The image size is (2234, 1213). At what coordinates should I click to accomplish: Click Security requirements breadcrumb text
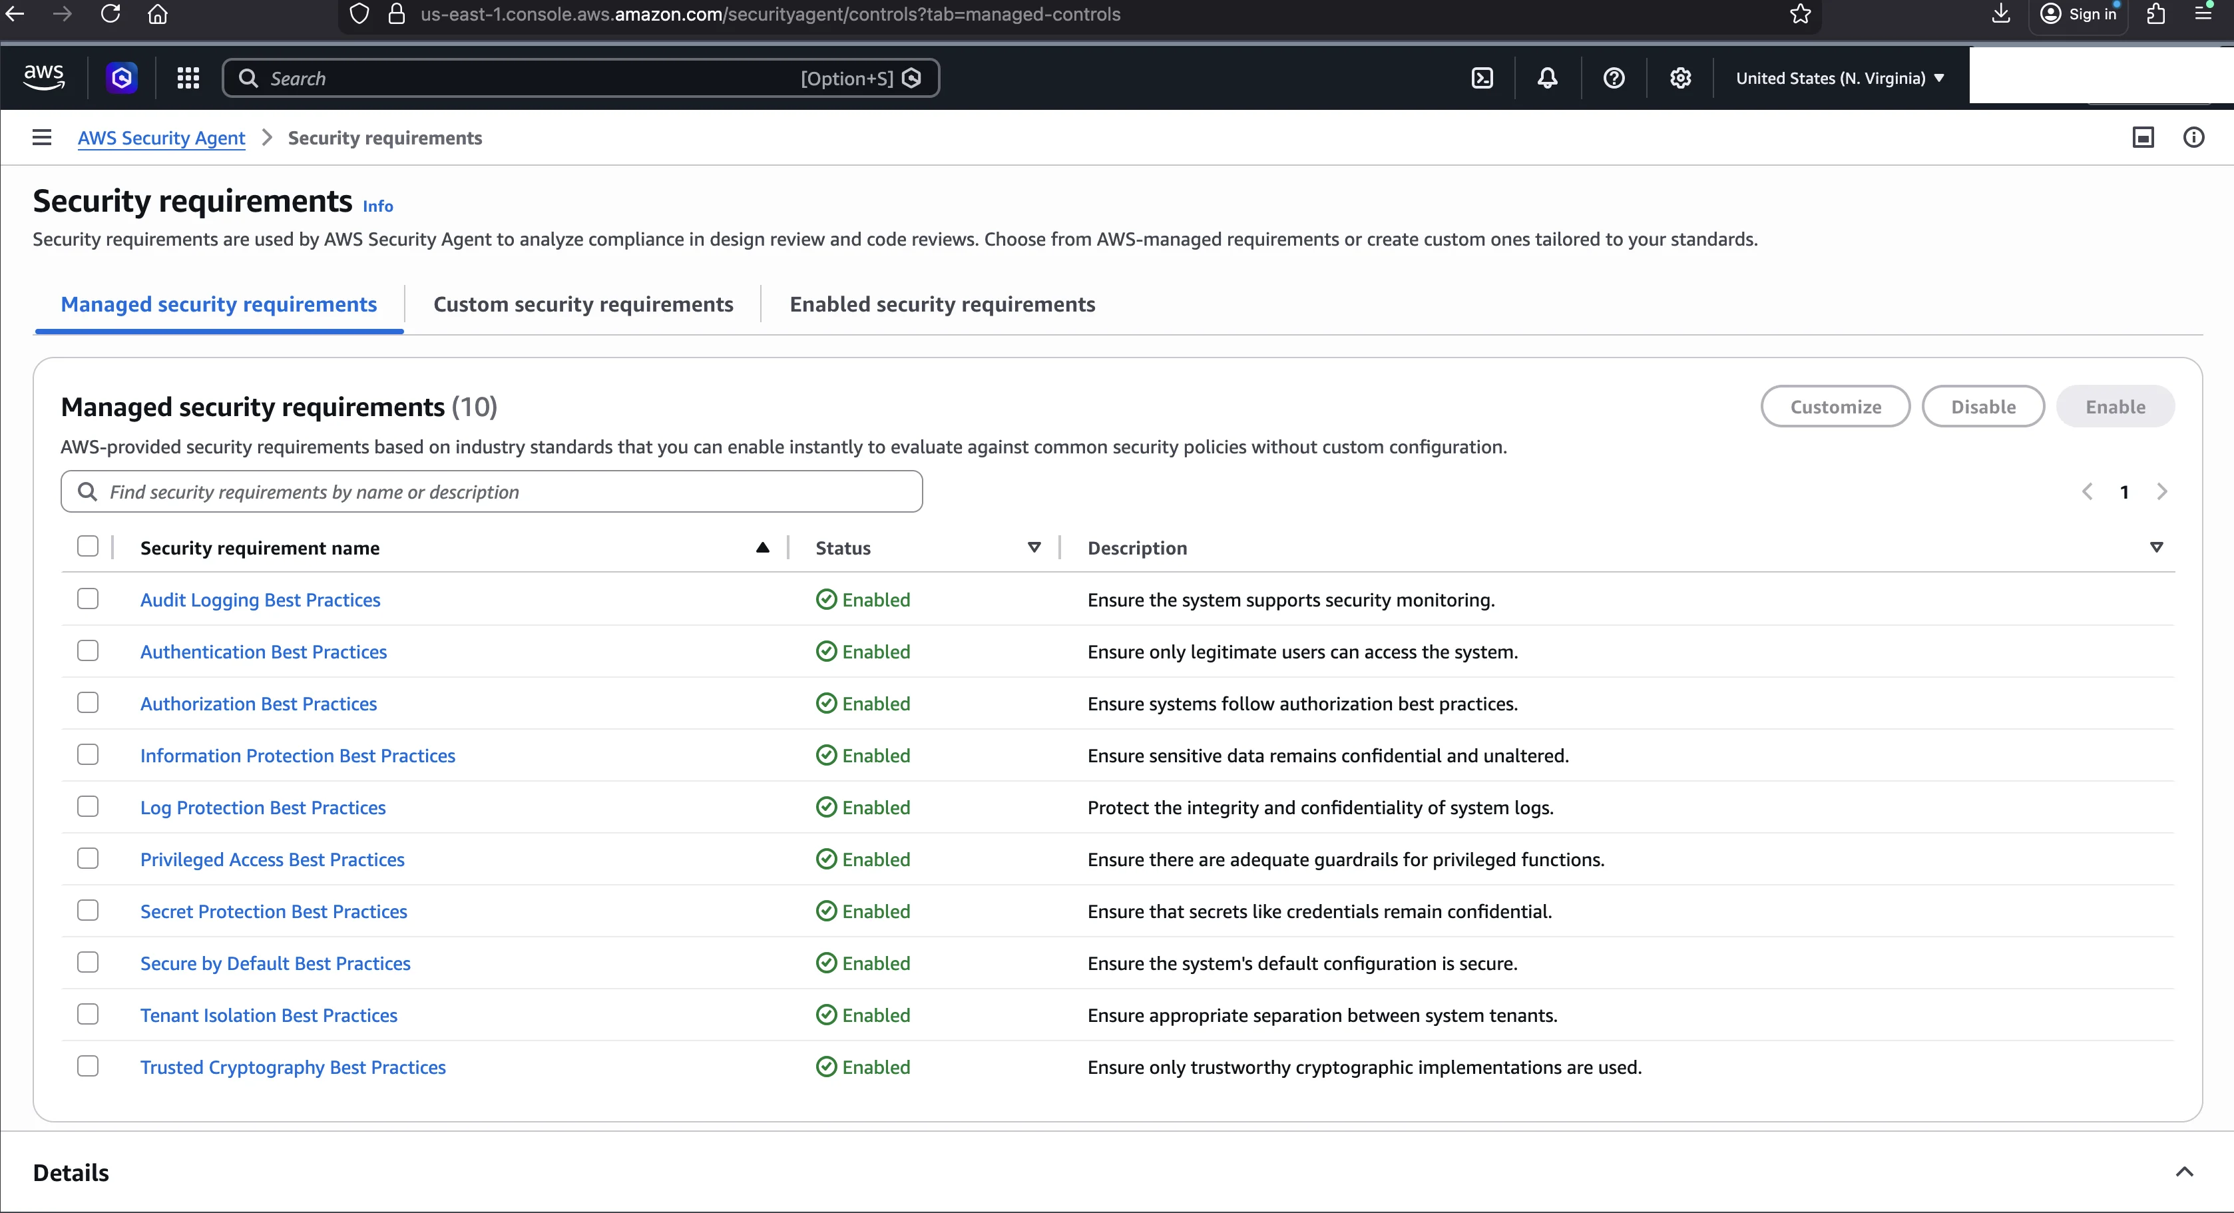click(385, 138)
